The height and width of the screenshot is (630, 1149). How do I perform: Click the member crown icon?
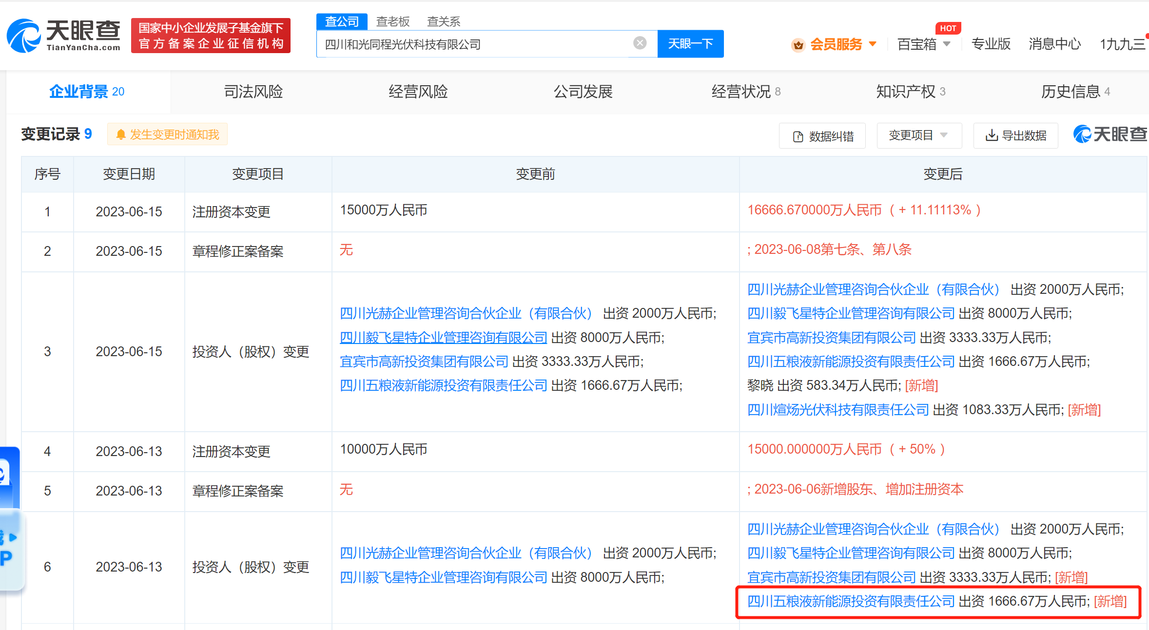click(798, 45)
